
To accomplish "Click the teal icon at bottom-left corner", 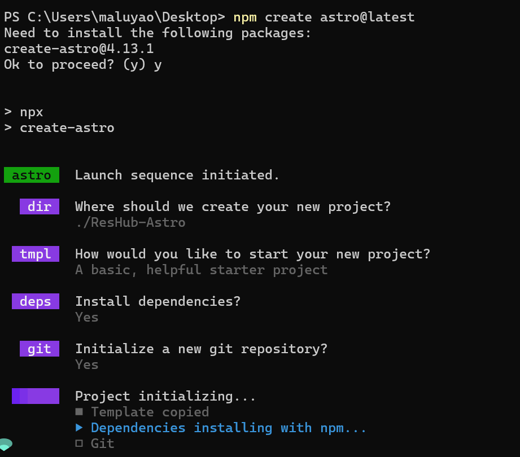I will 6,445.
